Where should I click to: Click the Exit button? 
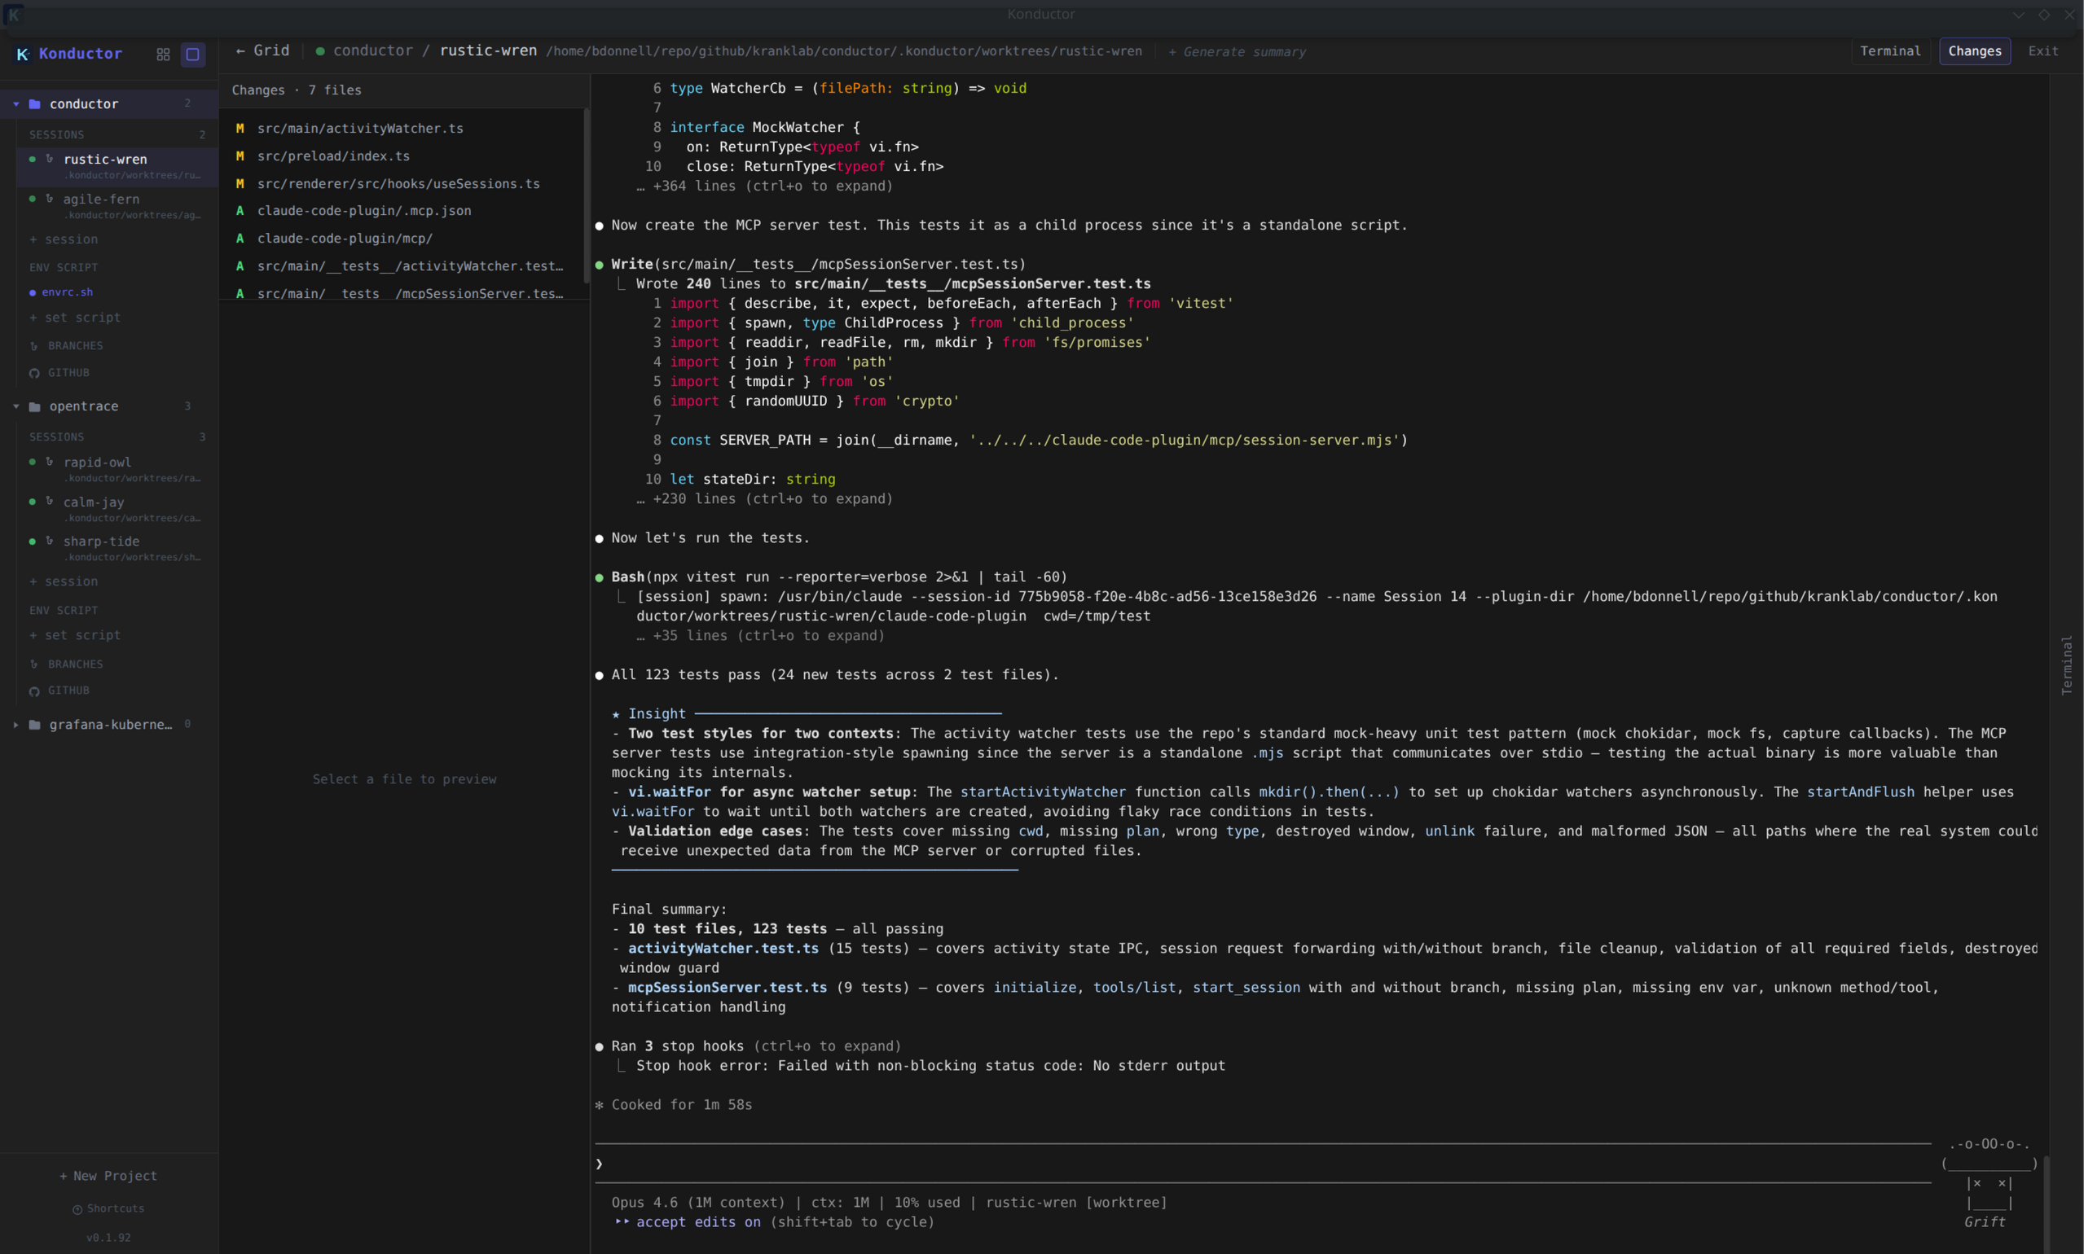2042,50
